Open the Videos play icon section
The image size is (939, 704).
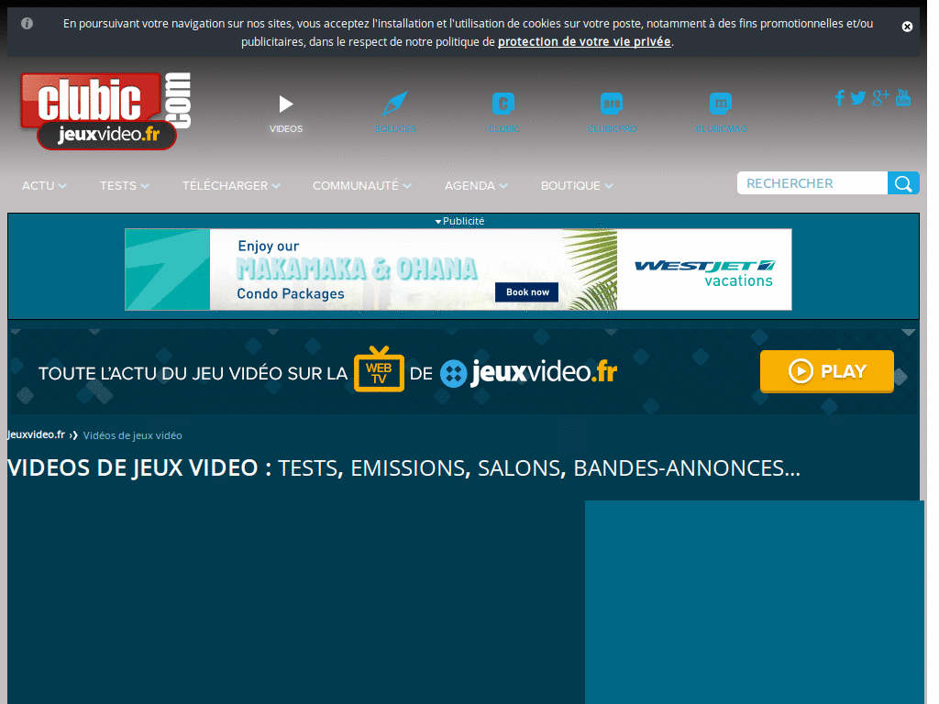pyautogui.click(x=286, y=113)
